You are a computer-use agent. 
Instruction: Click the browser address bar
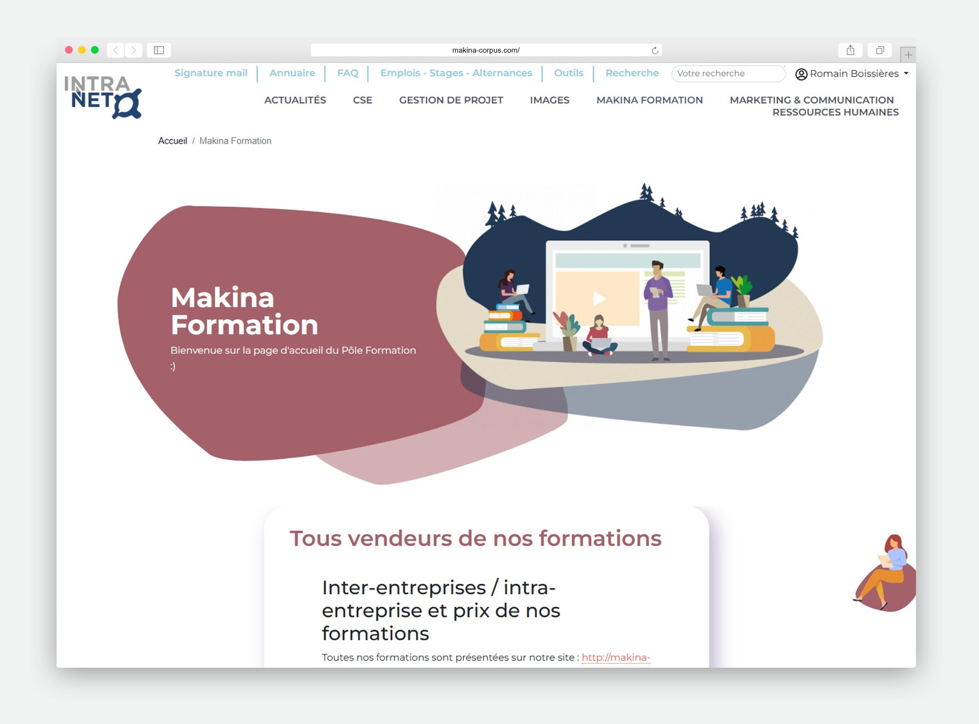(486, 50)
